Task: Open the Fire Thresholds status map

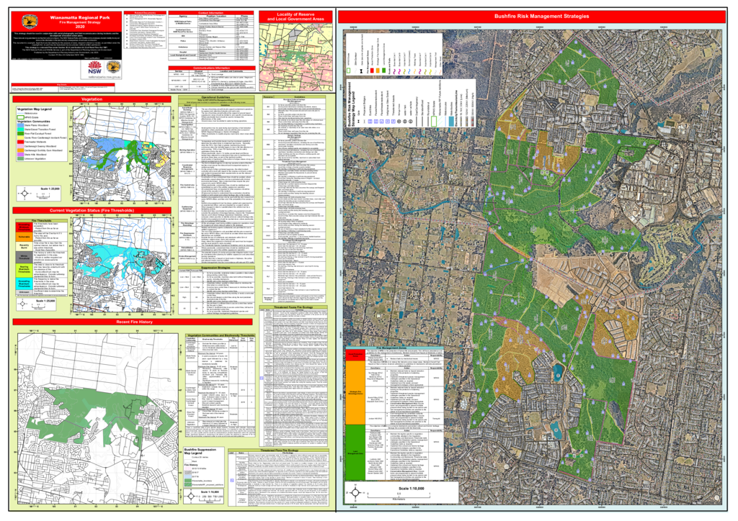Action: [122, 263]
